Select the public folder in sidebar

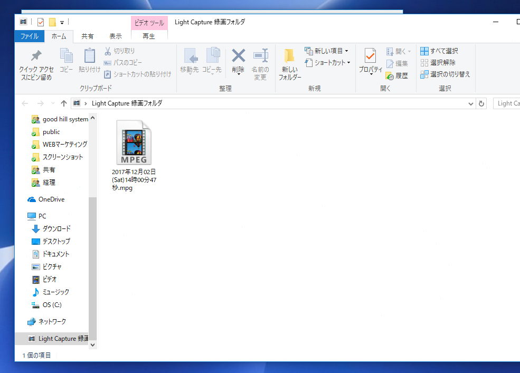click(x=46, y=132)
